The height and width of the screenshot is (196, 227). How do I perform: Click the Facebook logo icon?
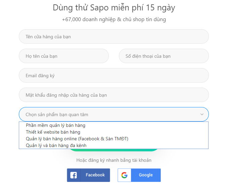[x=74, y=175]
